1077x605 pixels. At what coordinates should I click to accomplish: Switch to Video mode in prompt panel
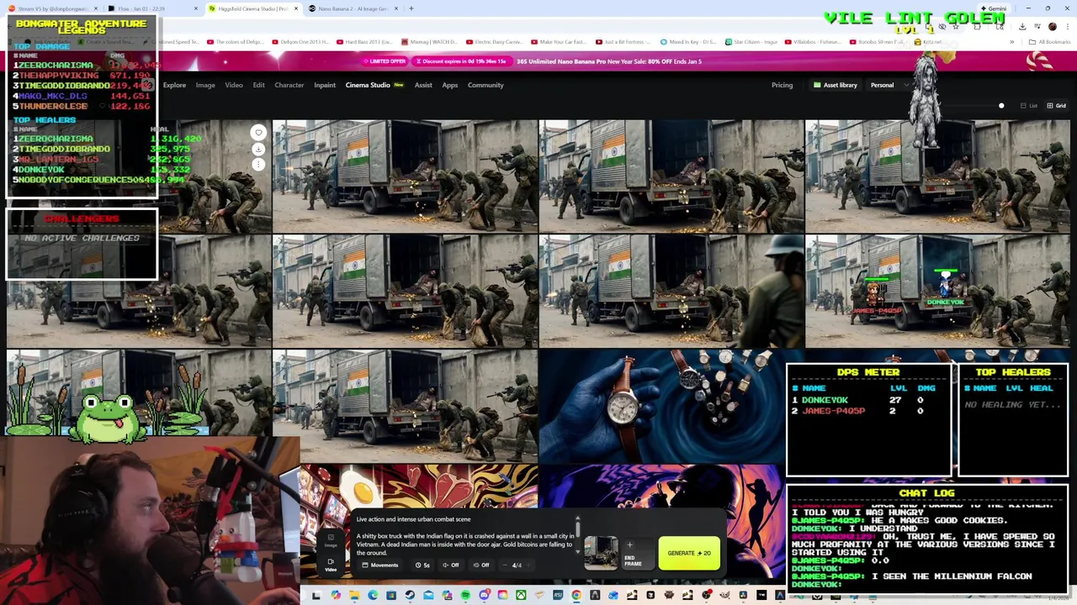[331, 565]
